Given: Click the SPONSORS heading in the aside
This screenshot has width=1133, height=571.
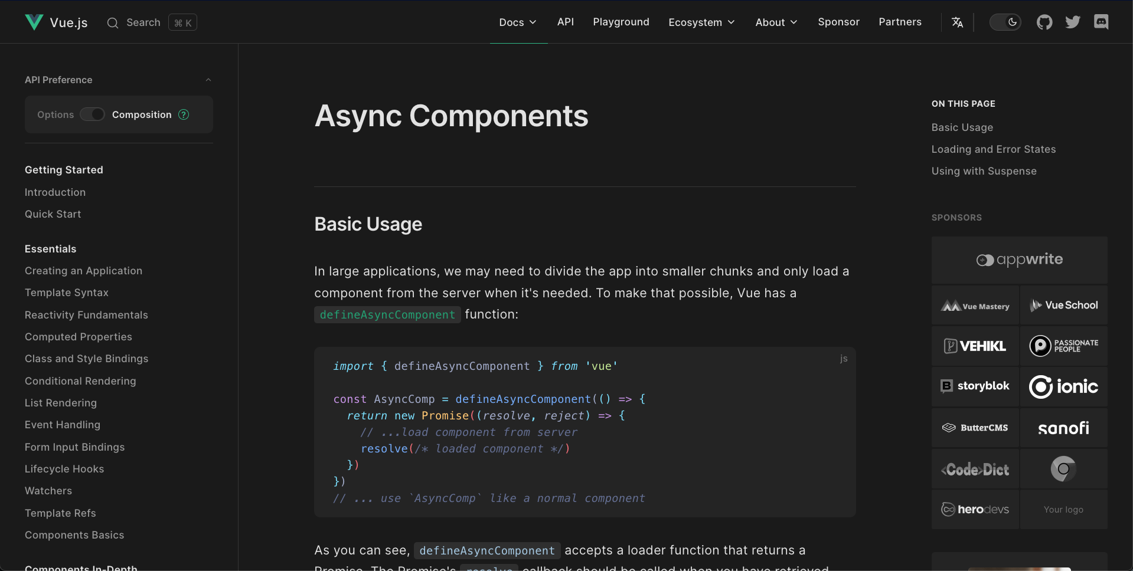Looking at the screenshot, I should click(x=956, y=218).
